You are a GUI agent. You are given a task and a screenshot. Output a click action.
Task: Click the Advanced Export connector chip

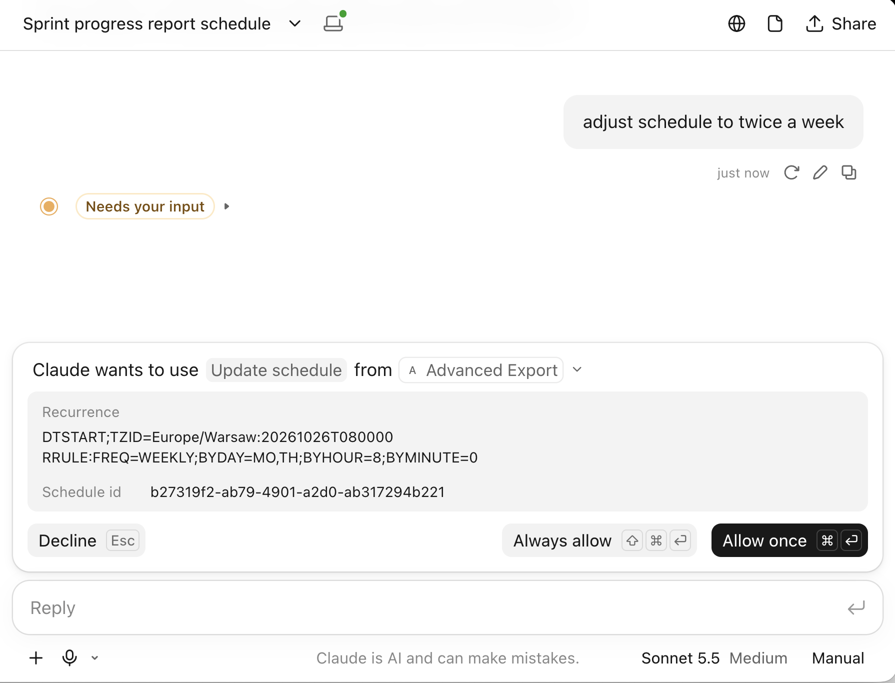[481, 370]
